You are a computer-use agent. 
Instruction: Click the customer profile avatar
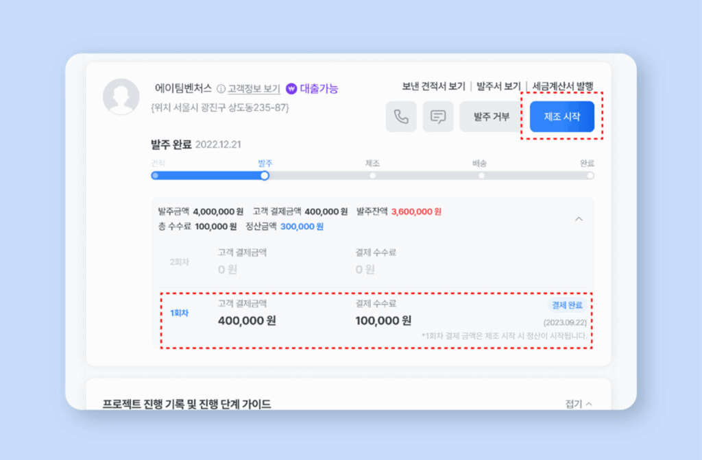click(x=121, y=97)
